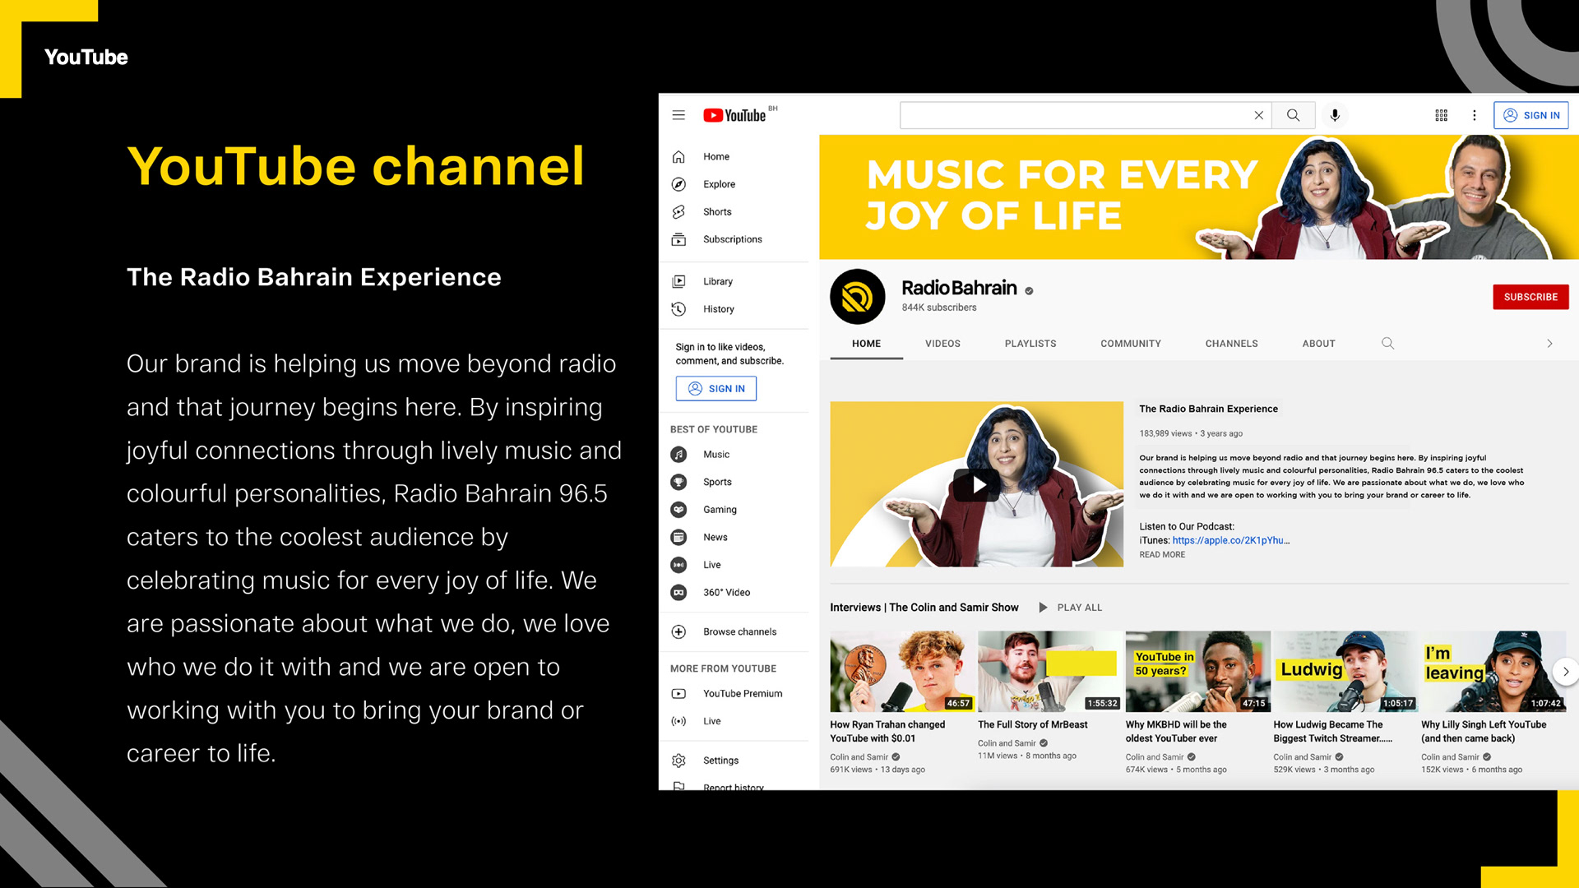Open Interviews Colin and Samir Show playlist
This screenshot has height=888, width=1579.
click(924, 608)
